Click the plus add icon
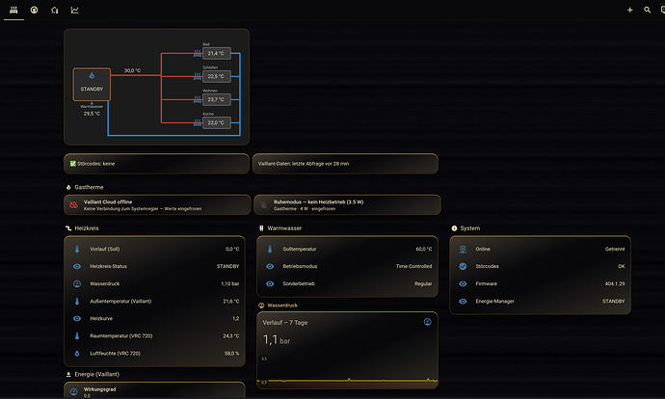The width and height of the screenshot is (665, 399). tap(629, 10)
